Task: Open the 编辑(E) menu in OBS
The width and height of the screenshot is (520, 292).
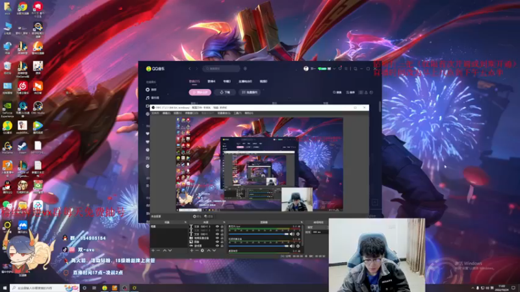Action: coord(166,113)
